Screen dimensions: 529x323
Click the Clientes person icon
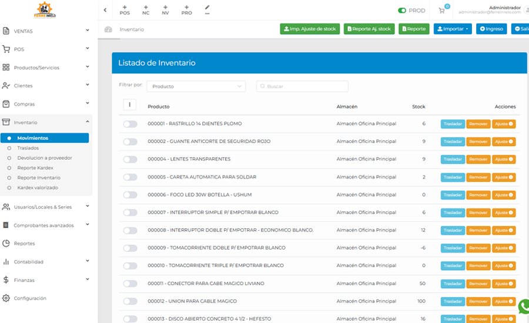pos(6,86)
